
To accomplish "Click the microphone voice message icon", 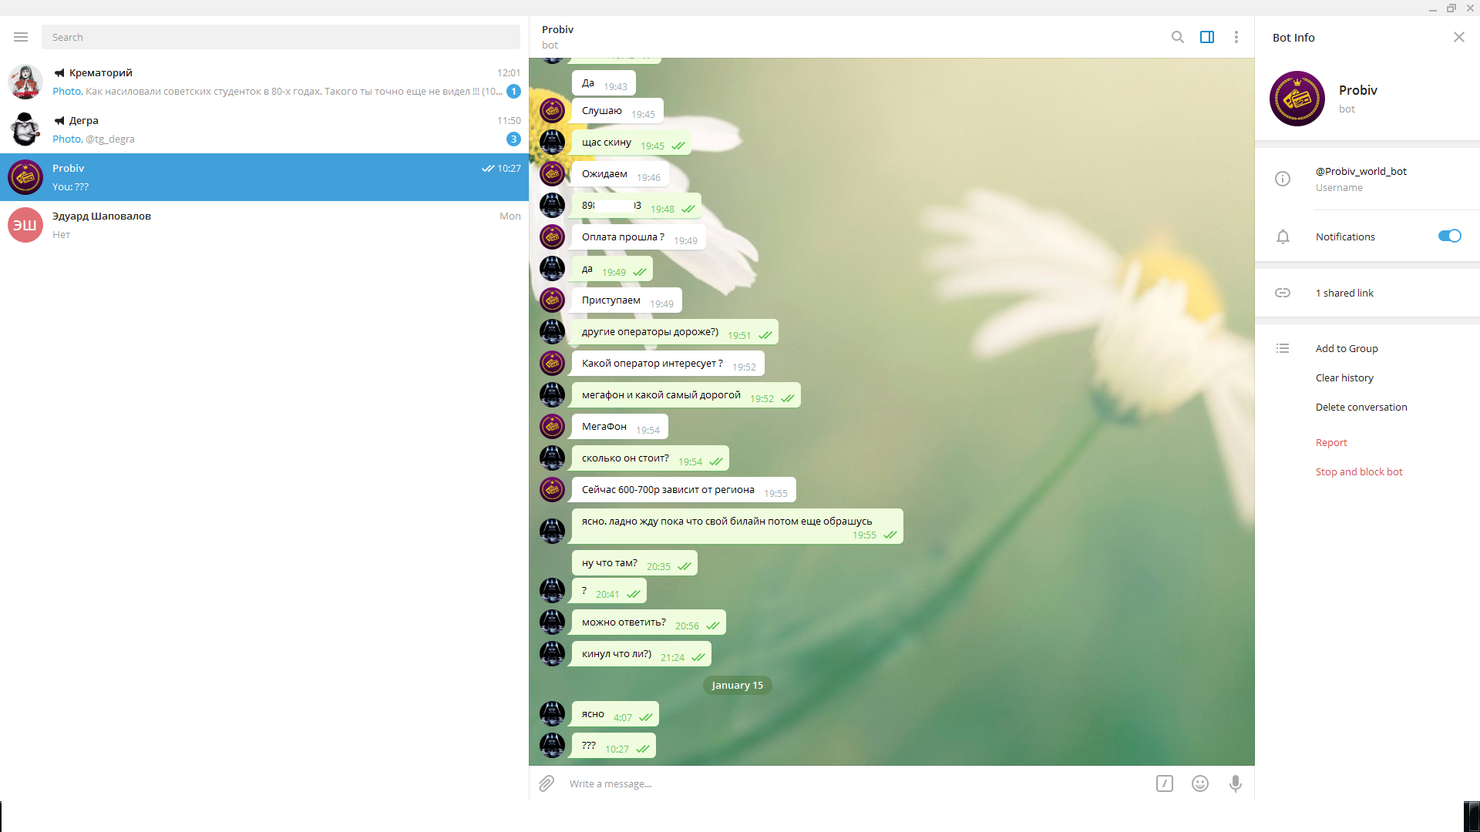I will coord(1235,783).
